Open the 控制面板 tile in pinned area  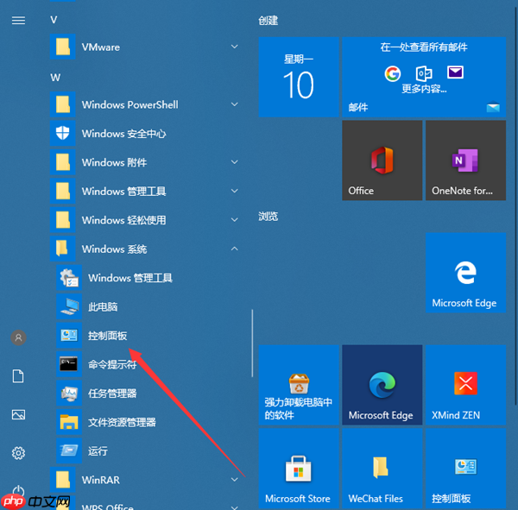466,469
